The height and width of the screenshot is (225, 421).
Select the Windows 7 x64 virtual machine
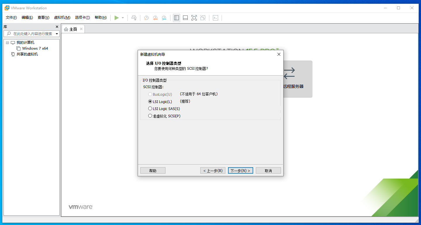pos(35,48)
